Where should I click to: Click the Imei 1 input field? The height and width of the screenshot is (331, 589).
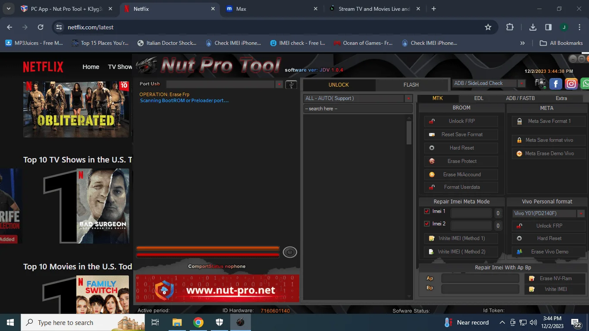[x=471, y=213]
